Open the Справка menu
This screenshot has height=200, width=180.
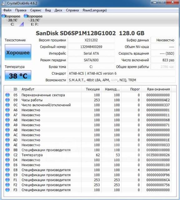click(72, 10)
